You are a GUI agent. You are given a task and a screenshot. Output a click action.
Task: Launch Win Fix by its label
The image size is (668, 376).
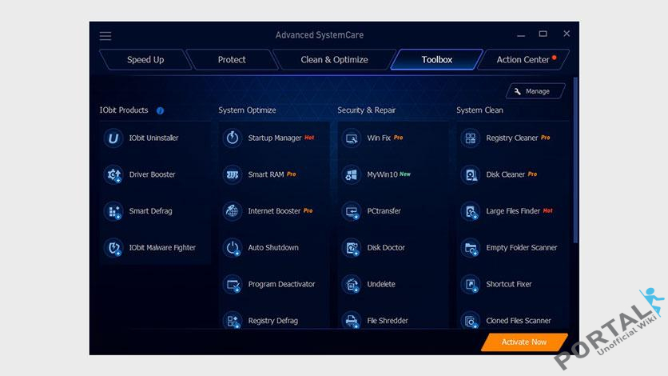pos(379,138)
